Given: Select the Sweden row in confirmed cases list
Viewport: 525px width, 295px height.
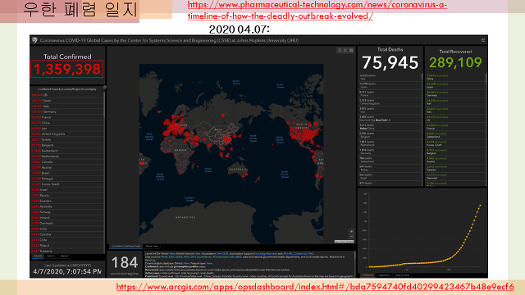Looking at the screenshot, I should [x=67, y=201].
